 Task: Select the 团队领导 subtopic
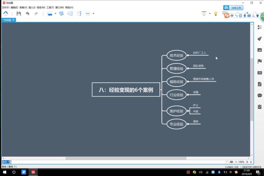point(198,66)
